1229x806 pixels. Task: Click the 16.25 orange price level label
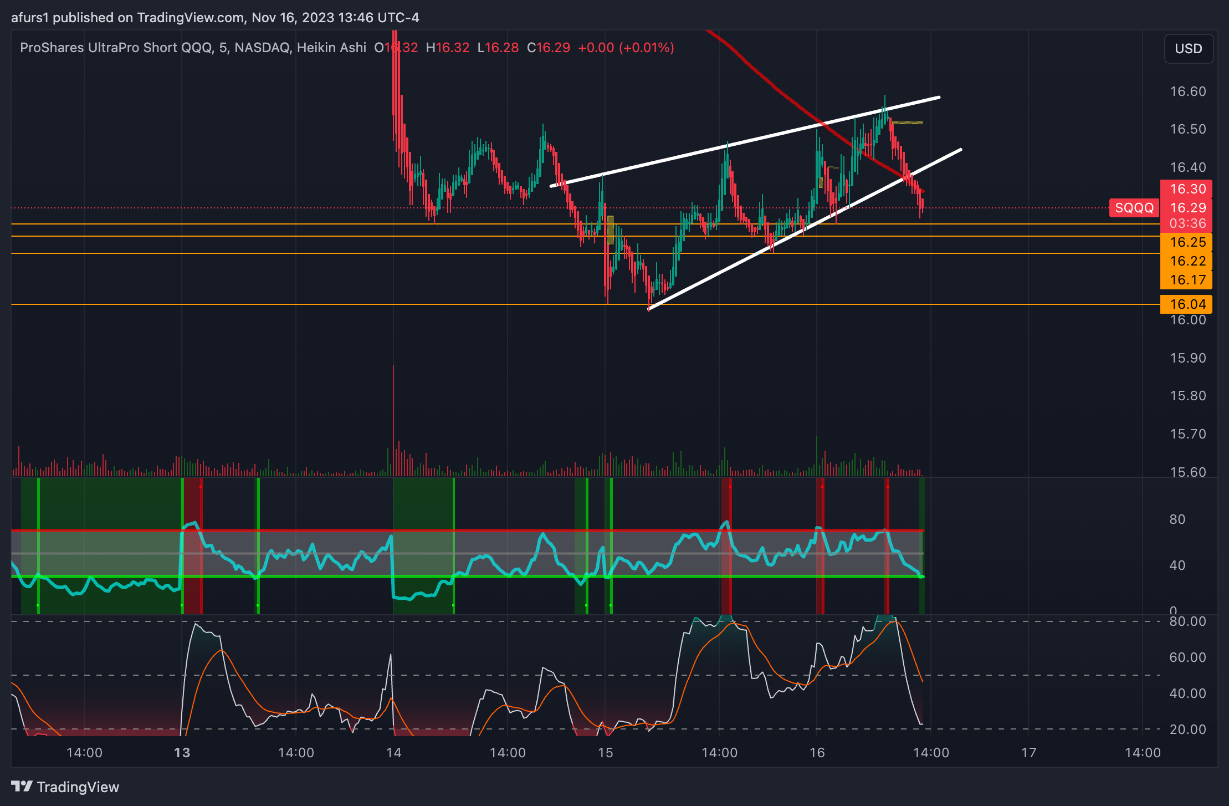pos(1187,242)
